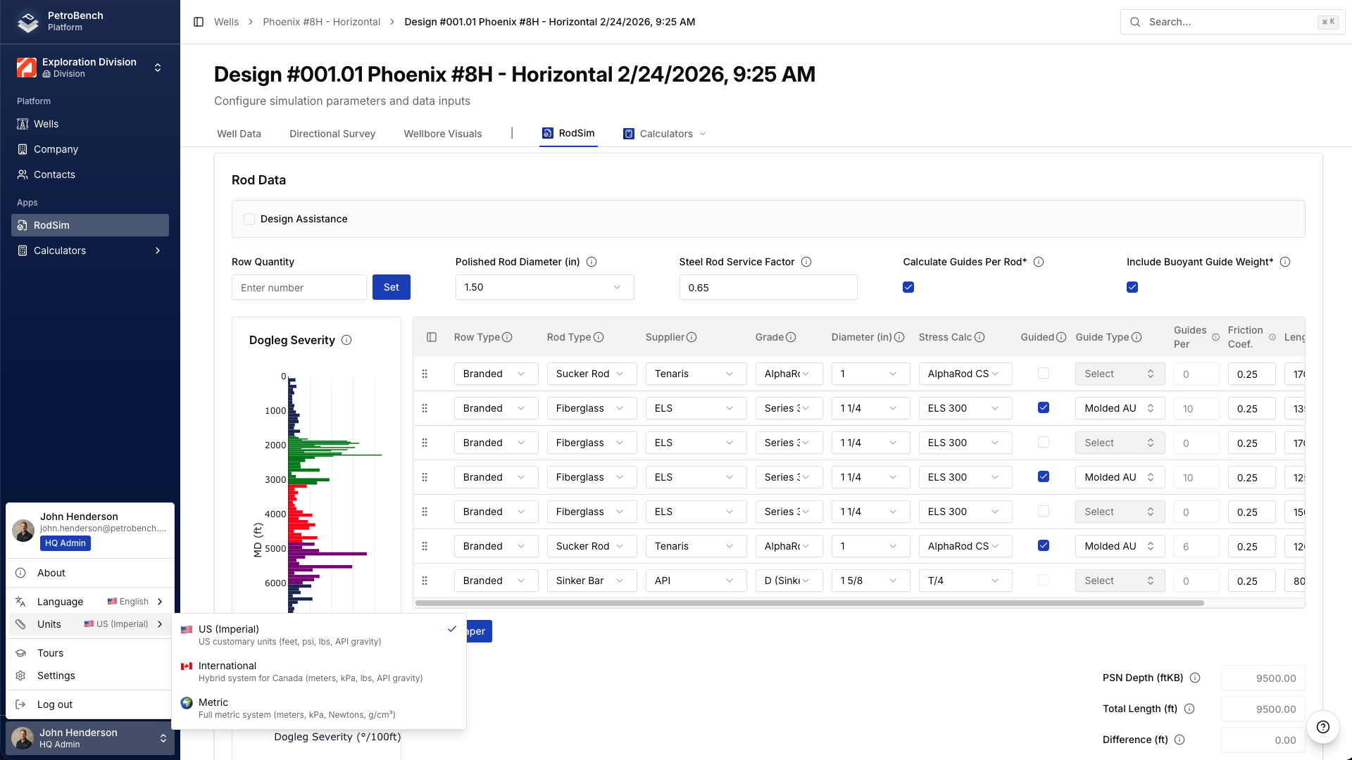Image resolution: width=1352 pixels, height=760 pixels.
Task: Click the table's horizontal scrollbar
Action: pos(809,603)
